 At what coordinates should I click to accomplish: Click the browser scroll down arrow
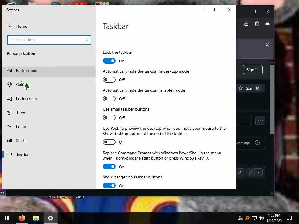coord(272,194)
